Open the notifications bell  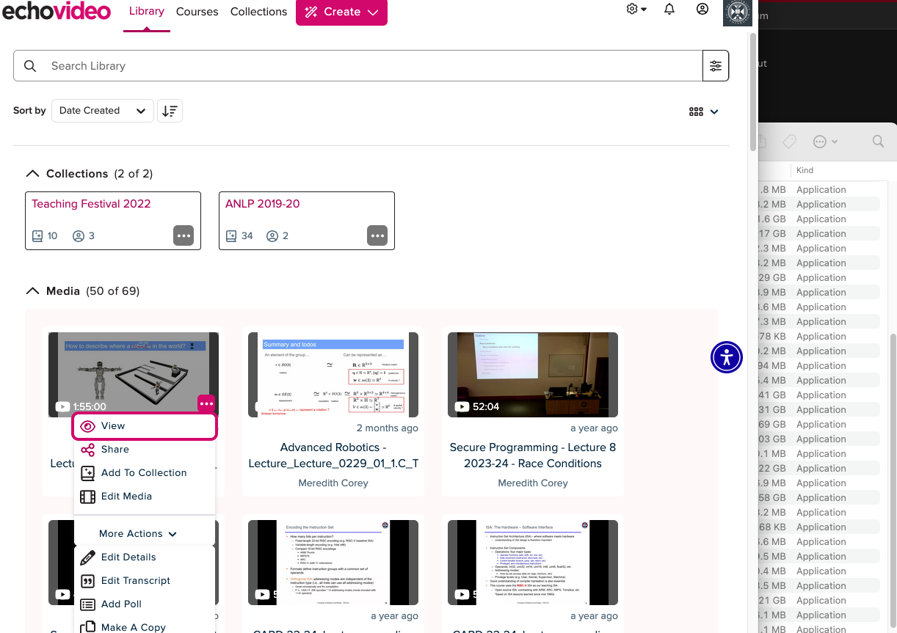coord(669,10)
